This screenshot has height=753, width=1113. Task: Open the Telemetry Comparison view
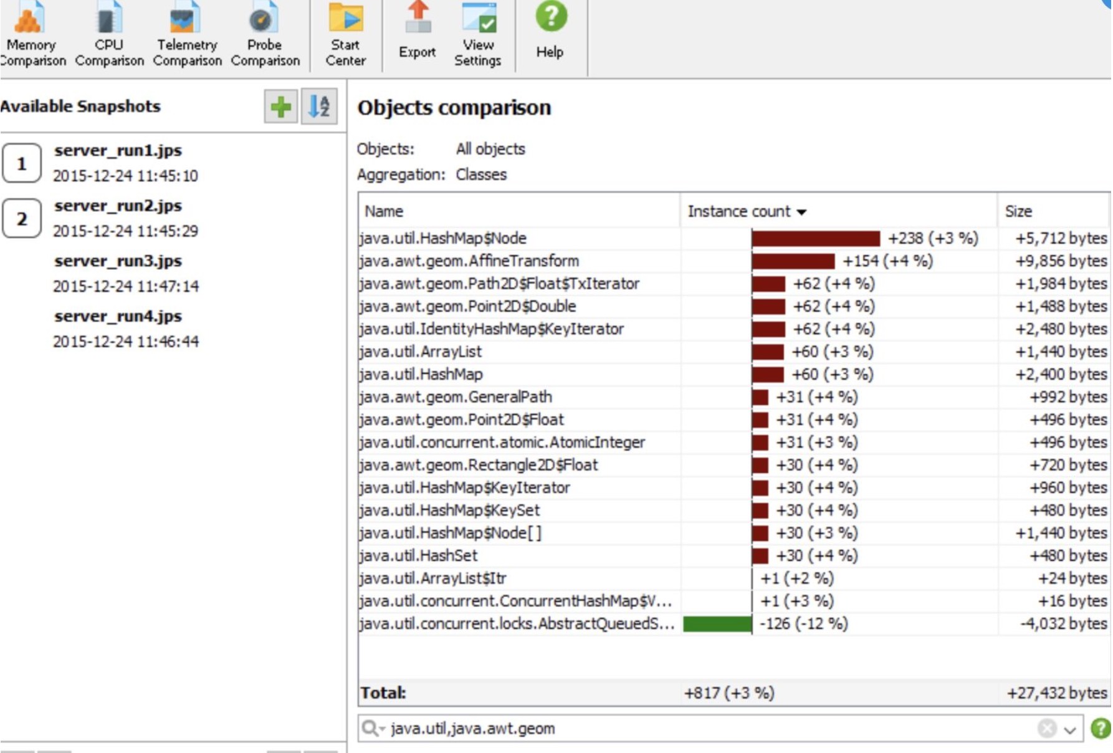click(x=186, y=31)
